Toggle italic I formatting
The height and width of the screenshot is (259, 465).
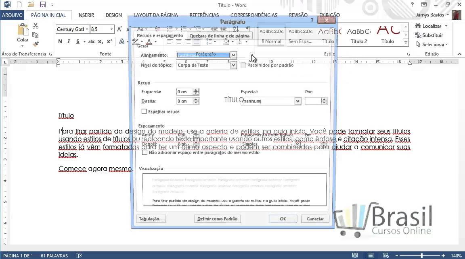(x=69, y=41)
